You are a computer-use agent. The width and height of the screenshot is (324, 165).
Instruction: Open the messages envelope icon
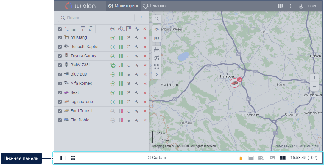(x=261, y=158)
